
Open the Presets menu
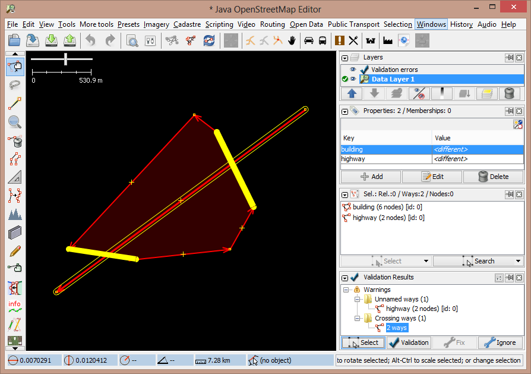(128, 24)
